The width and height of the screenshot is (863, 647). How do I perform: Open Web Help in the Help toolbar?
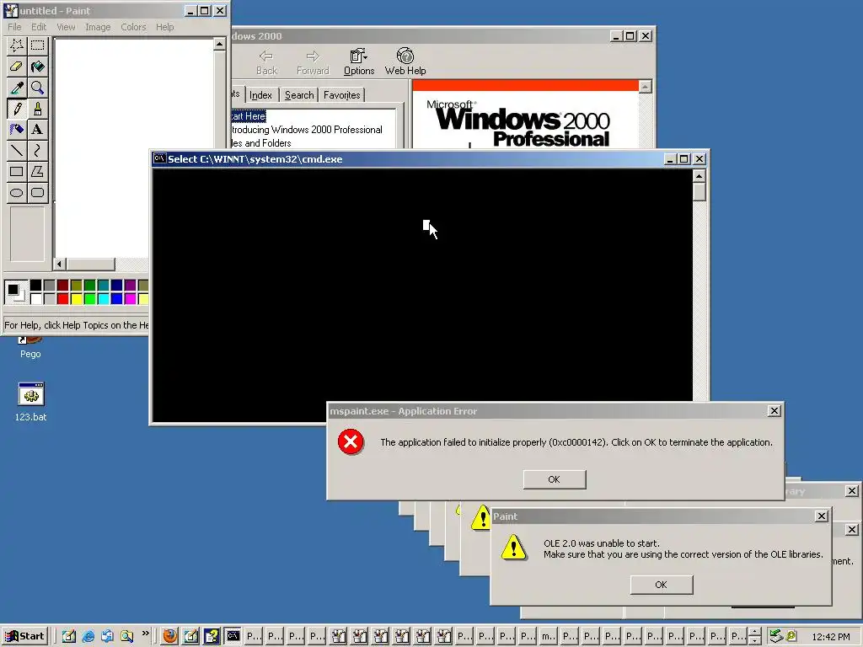(x=405, y=61)
